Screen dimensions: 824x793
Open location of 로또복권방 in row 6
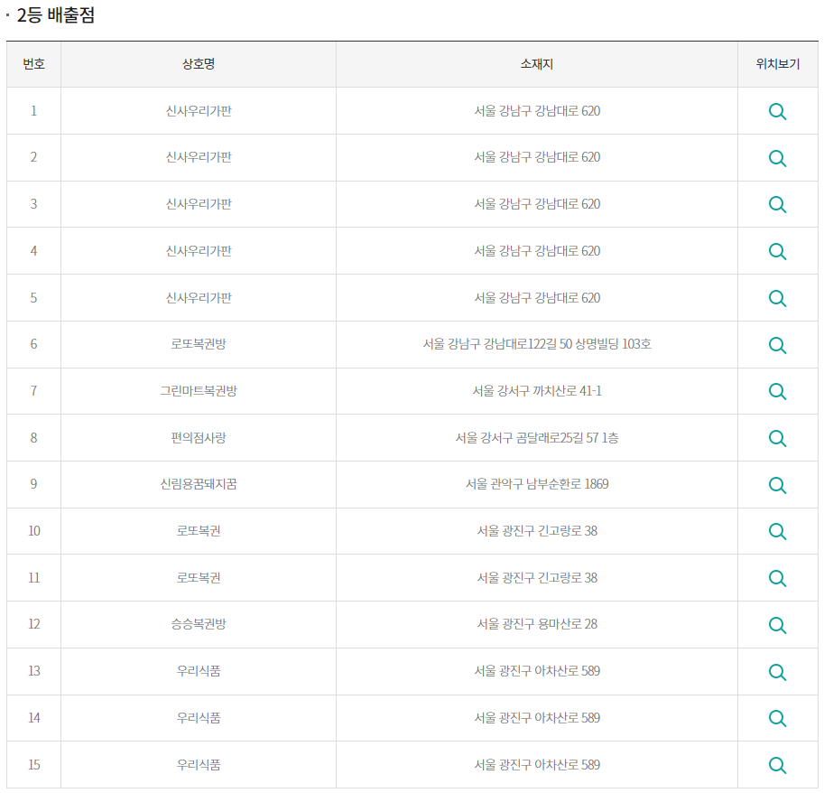(x=777, y=345)
